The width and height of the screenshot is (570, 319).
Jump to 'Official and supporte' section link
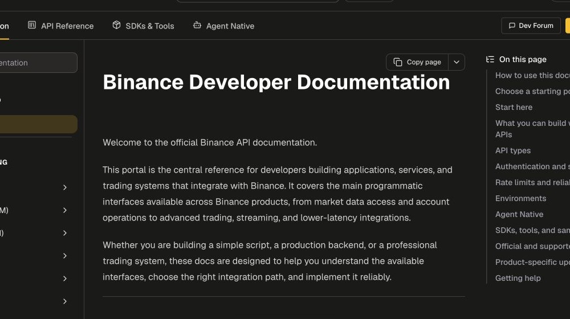[x=532, y=246]
